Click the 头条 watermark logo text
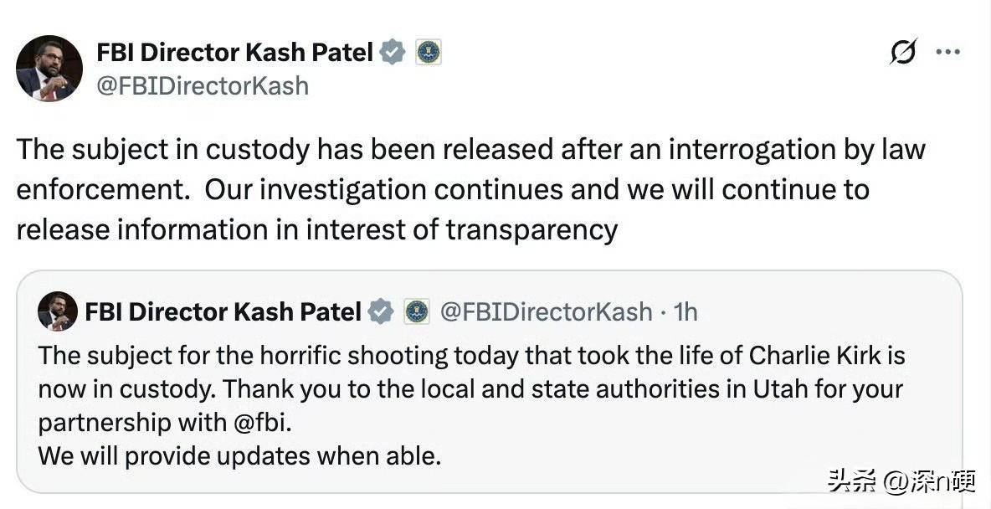The width and height of the screenshot is (991, 509). (852, 482)
